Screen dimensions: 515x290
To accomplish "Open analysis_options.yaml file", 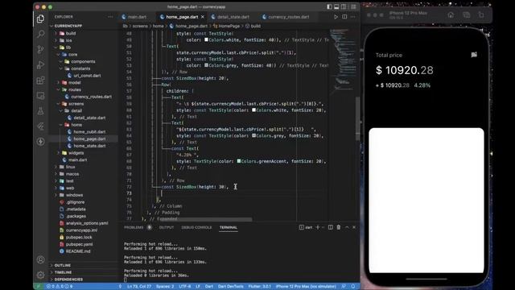I will 87,223.
